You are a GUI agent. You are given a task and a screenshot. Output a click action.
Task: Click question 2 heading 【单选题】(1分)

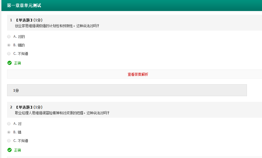pyautogui.click(x=29, y=107)
